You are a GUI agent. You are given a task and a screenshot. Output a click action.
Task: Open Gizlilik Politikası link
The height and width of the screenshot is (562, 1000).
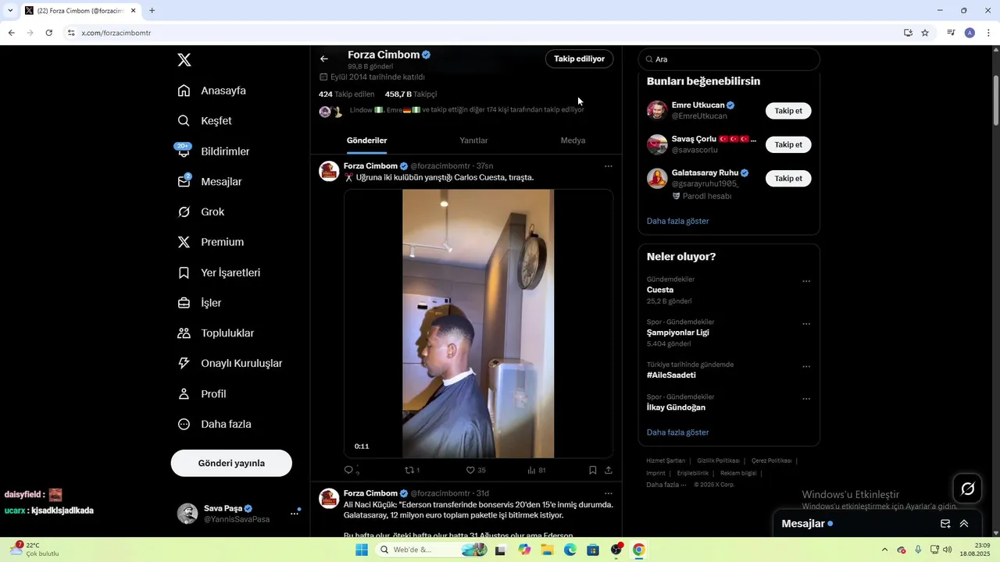click(718, 461)
